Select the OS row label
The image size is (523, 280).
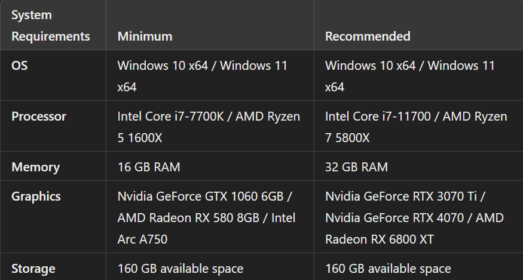pos(20,66)
